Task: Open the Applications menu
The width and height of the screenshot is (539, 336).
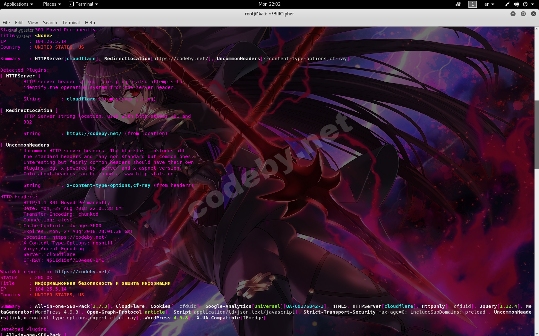Action: pos(18,4)
